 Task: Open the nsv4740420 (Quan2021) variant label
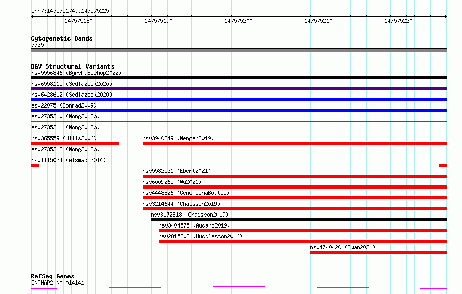coord(343,247)
